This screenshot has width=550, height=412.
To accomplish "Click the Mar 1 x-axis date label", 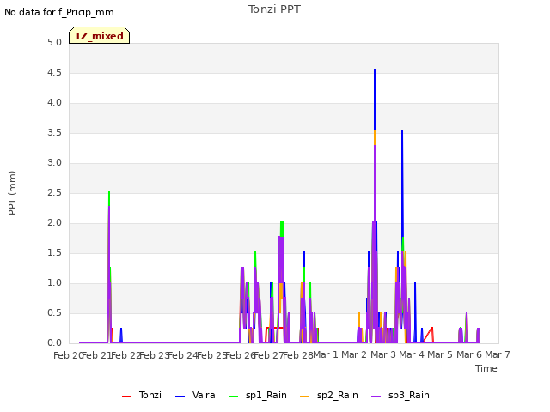I will click(x=326, y=354).
